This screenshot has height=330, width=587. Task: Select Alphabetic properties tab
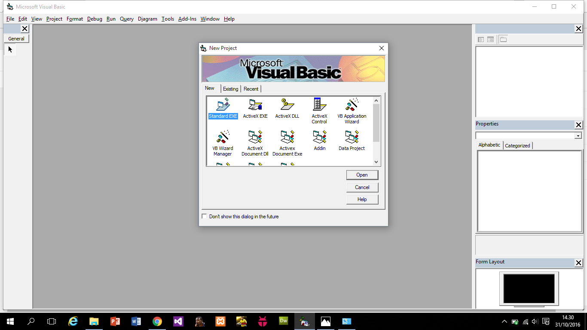click(x=489, y=145)
